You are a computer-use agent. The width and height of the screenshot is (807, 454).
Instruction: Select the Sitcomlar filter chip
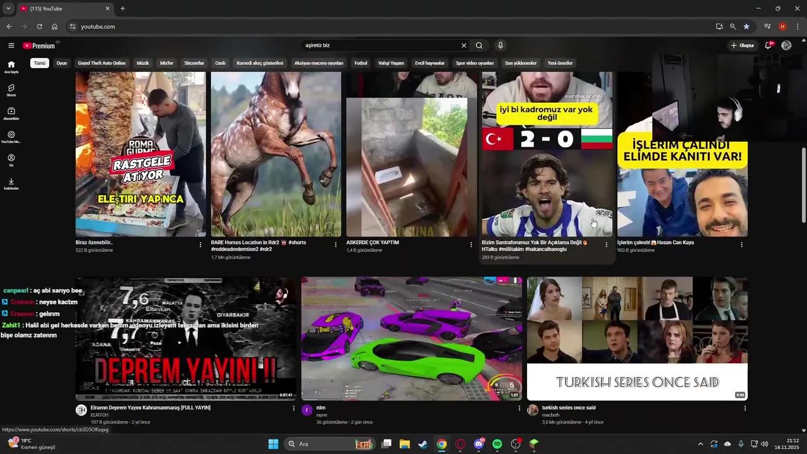point(194,63)
